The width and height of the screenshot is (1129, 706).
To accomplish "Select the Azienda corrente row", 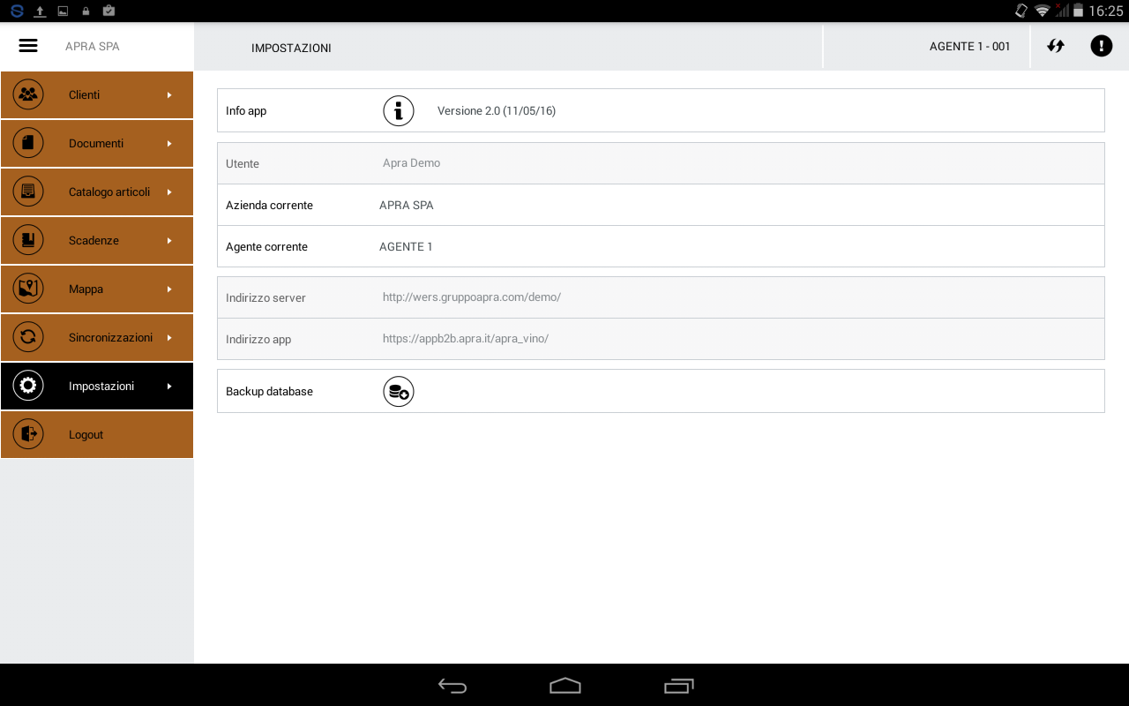I will coord(660,205).
